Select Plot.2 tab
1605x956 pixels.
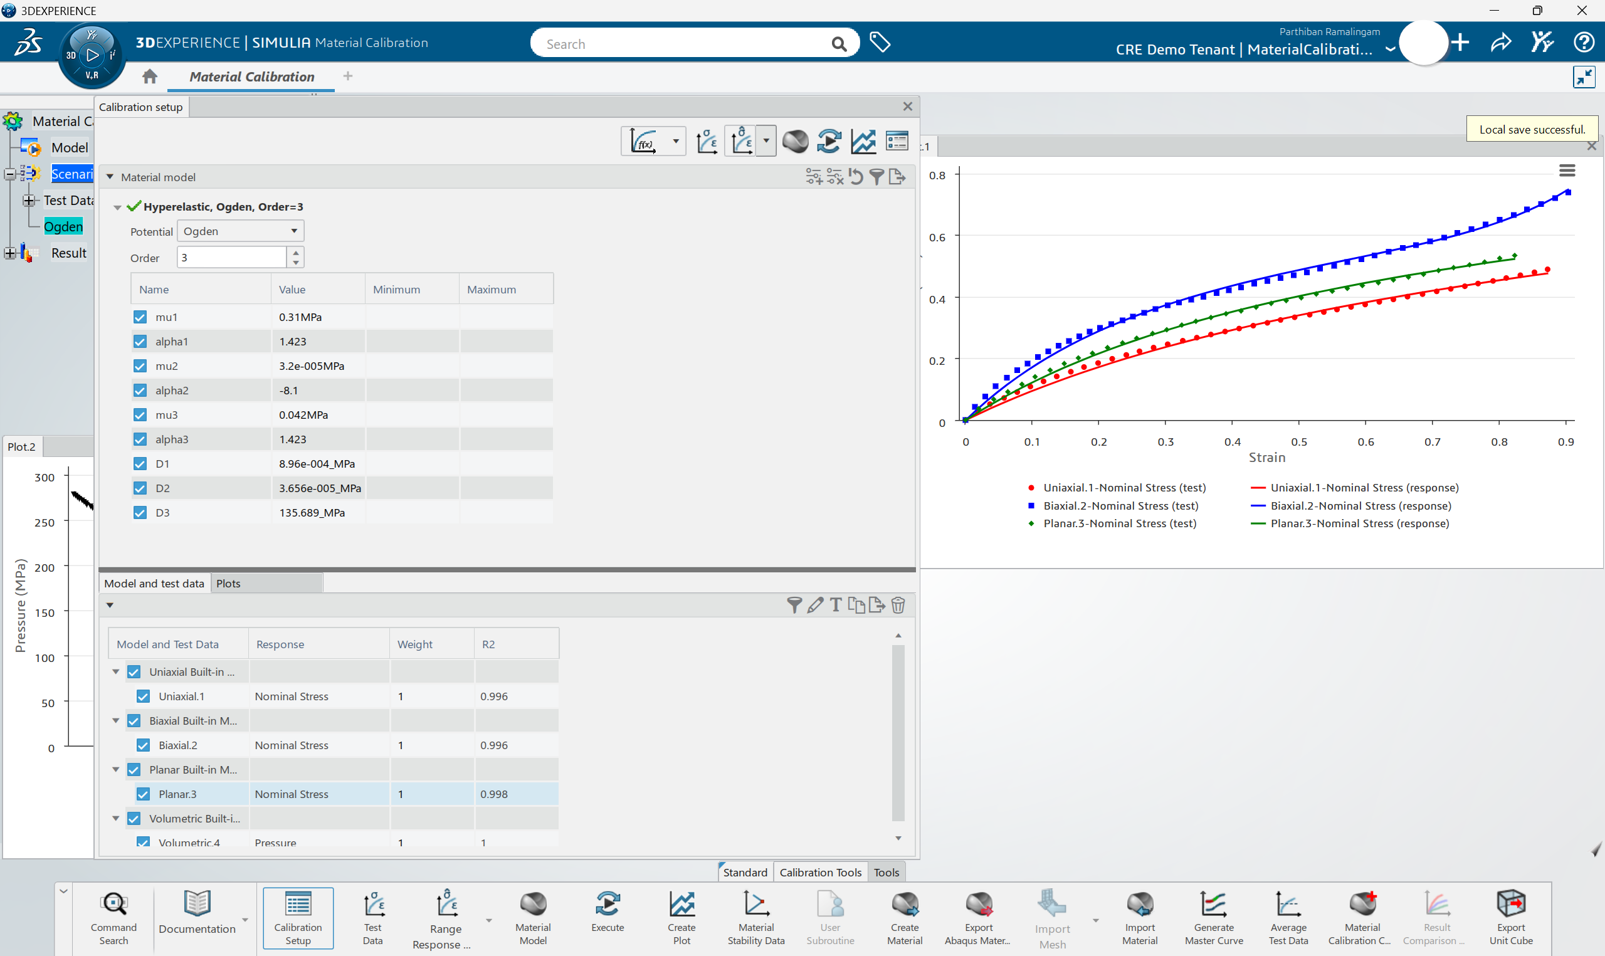pos(21,446)
